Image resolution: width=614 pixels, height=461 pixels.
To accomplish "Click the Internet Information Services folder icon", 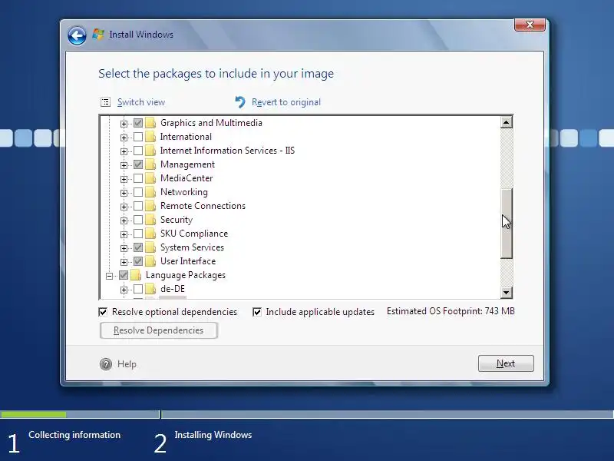I will (x=150, y=151).
